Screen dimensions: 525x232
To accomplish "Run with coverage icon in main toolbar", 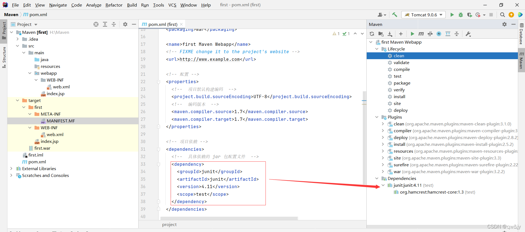I will (469, 15).
